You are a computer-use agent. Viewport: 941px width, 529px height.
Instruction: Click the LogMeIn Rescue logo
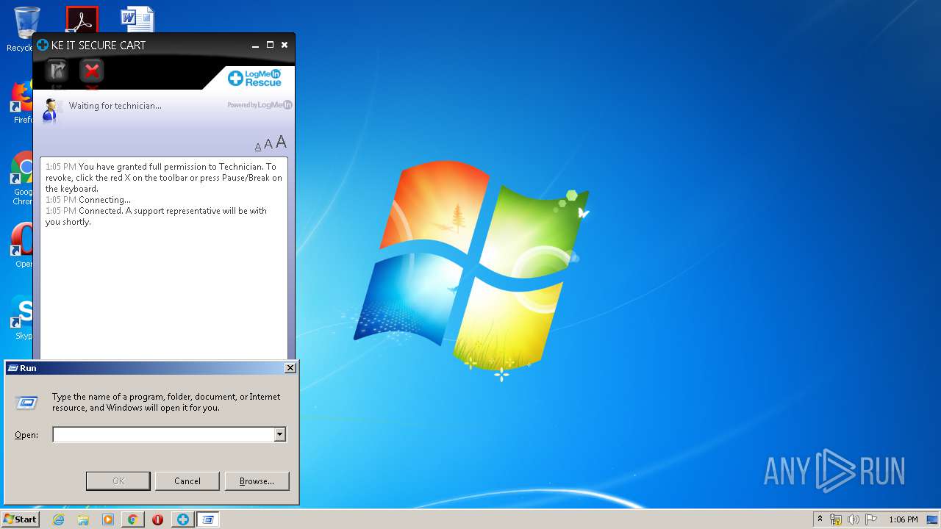[x=255, y=78]
